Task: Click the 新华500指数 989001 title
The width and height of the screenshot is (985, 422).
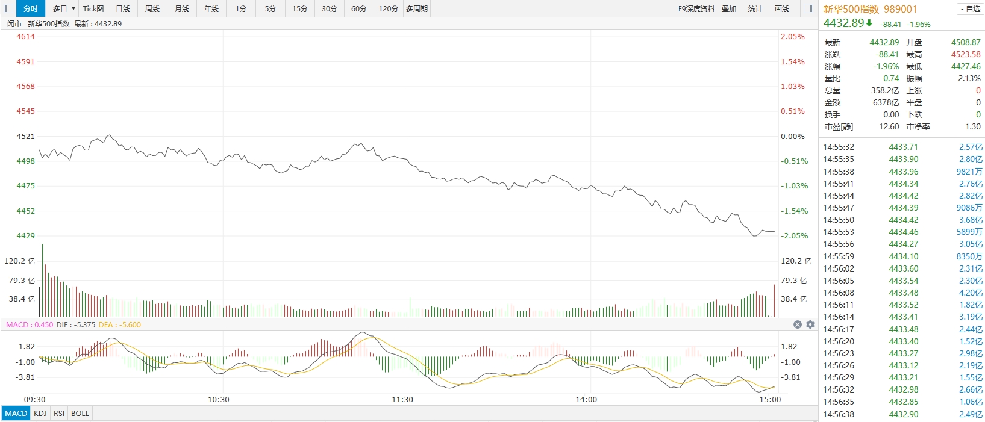Action: tap(870, 9)
